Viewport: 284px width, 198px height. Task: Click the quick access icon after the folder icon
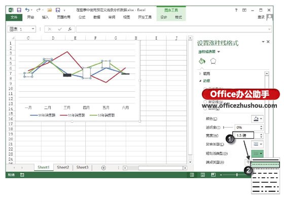point(58,10)
